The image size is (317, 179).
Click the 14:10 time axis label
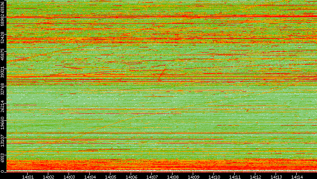pos(214,176)
